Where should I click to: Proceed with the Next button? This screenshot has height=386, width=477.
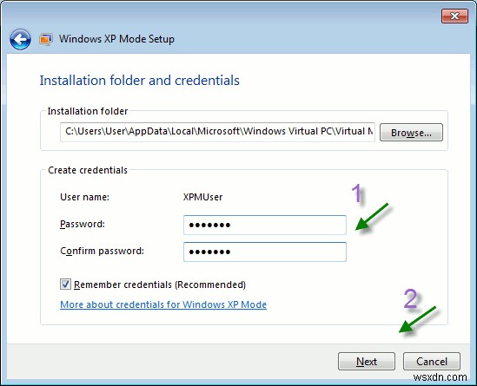pos(367,362)
